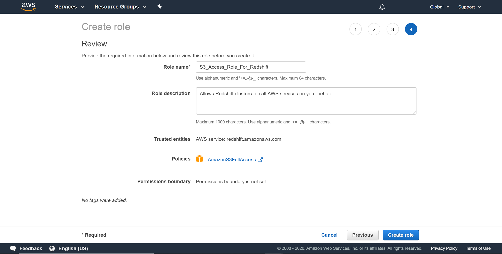The height and width of the screenshot is (254, 502).
Task: Click the Role name input field
Action: click(x=251, y=67)
